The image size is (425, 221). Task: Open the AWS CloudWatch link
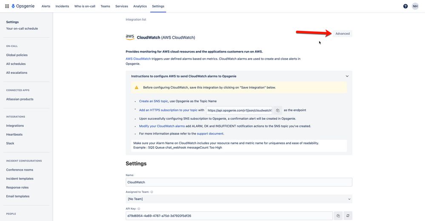[138, 59]
